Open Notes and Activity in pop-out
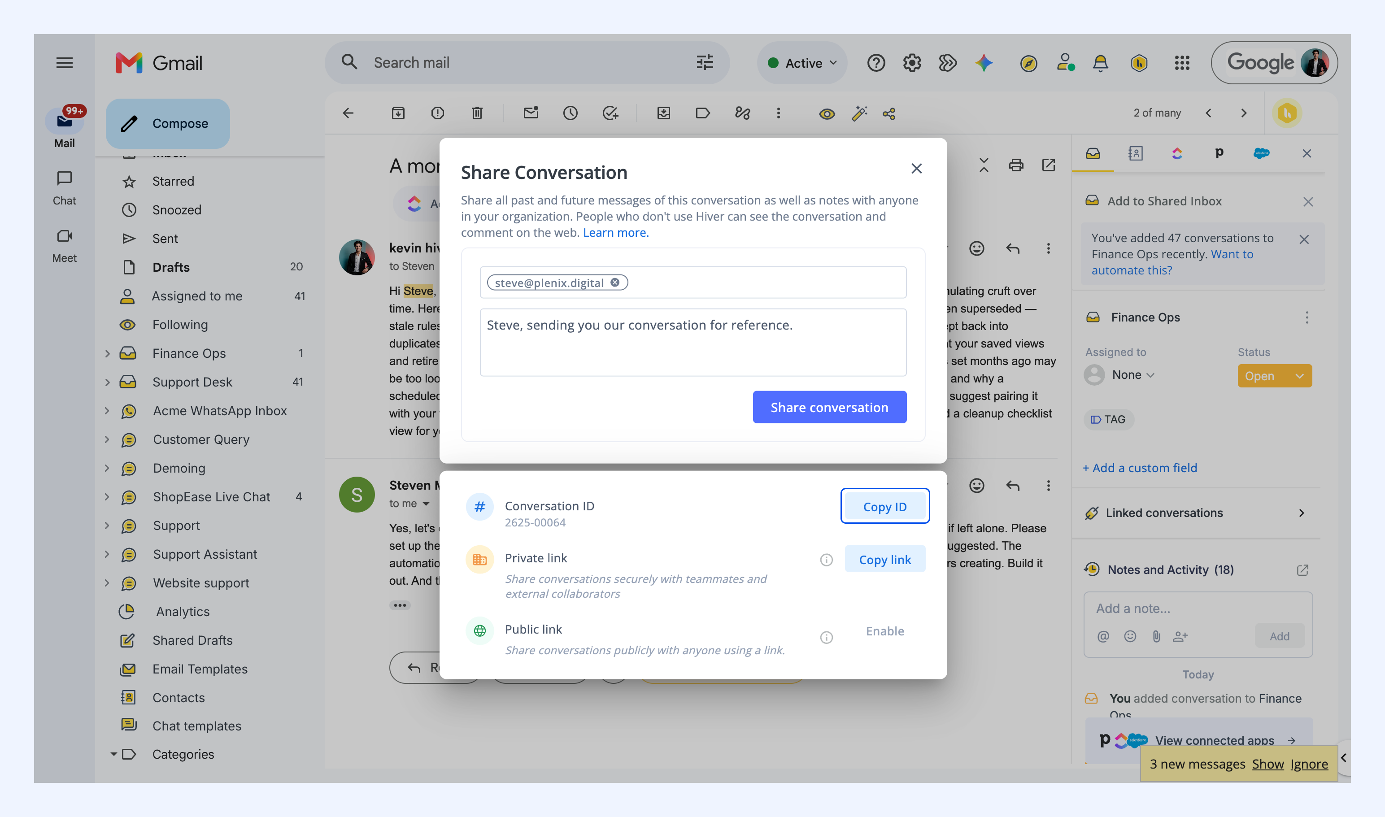 click(x=1302, y=570)
